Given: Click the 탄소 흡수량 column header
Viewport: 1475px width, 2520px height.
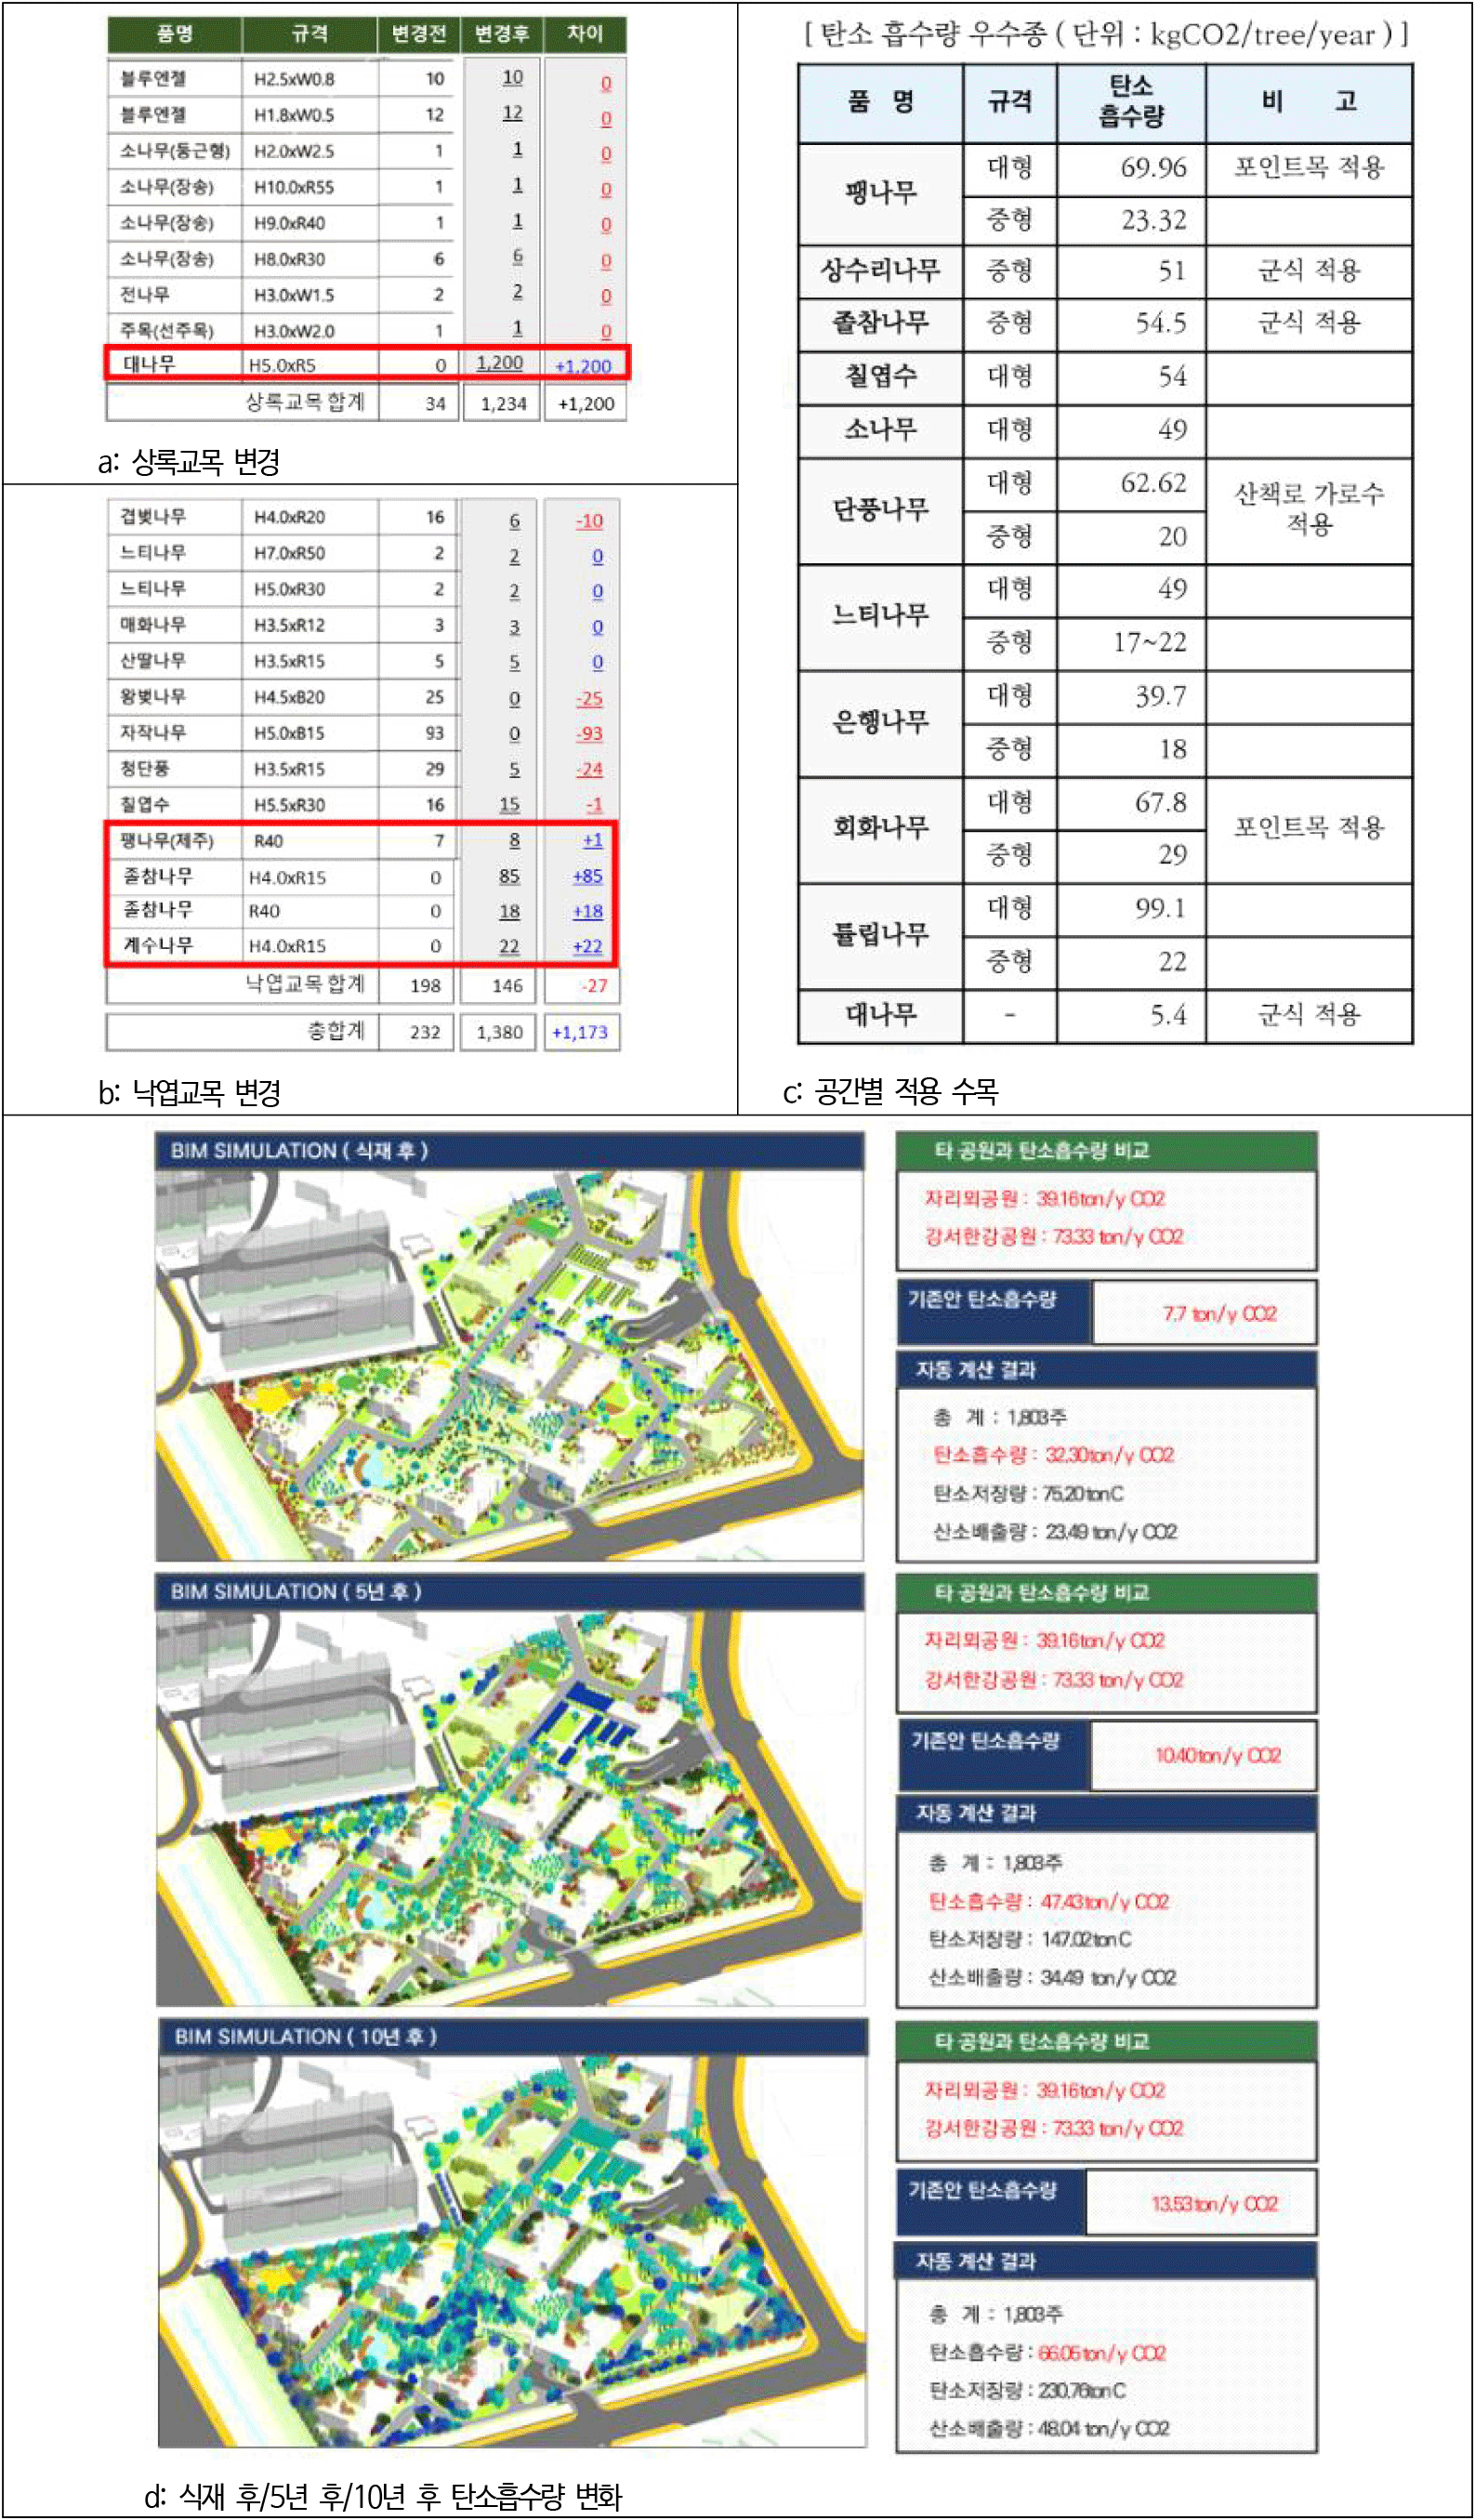Looking at the screenshot, I should [x=1131, y=101].
